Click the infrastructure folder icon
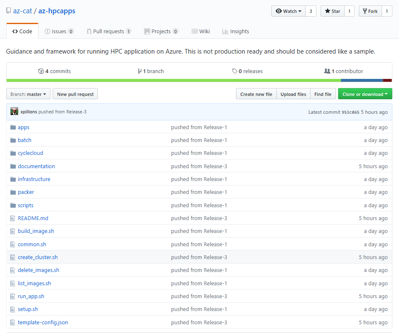Image resolution: width=399 pixels, height=333 pixels. [13, 179]
